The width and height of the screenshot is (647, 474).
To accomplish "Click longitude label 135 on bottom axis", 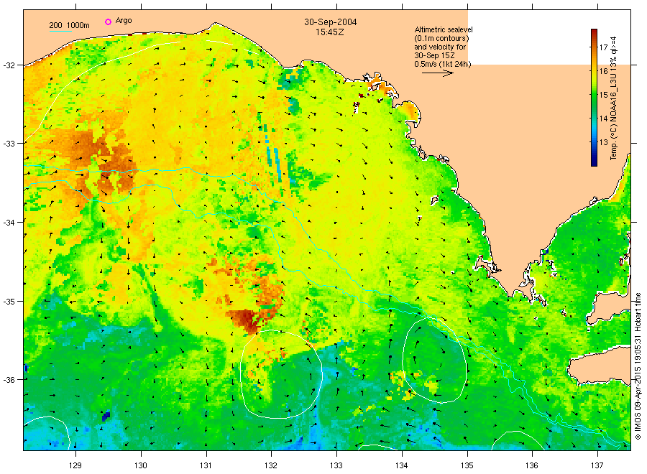I will pyautogui.click(x=467, y=466).
